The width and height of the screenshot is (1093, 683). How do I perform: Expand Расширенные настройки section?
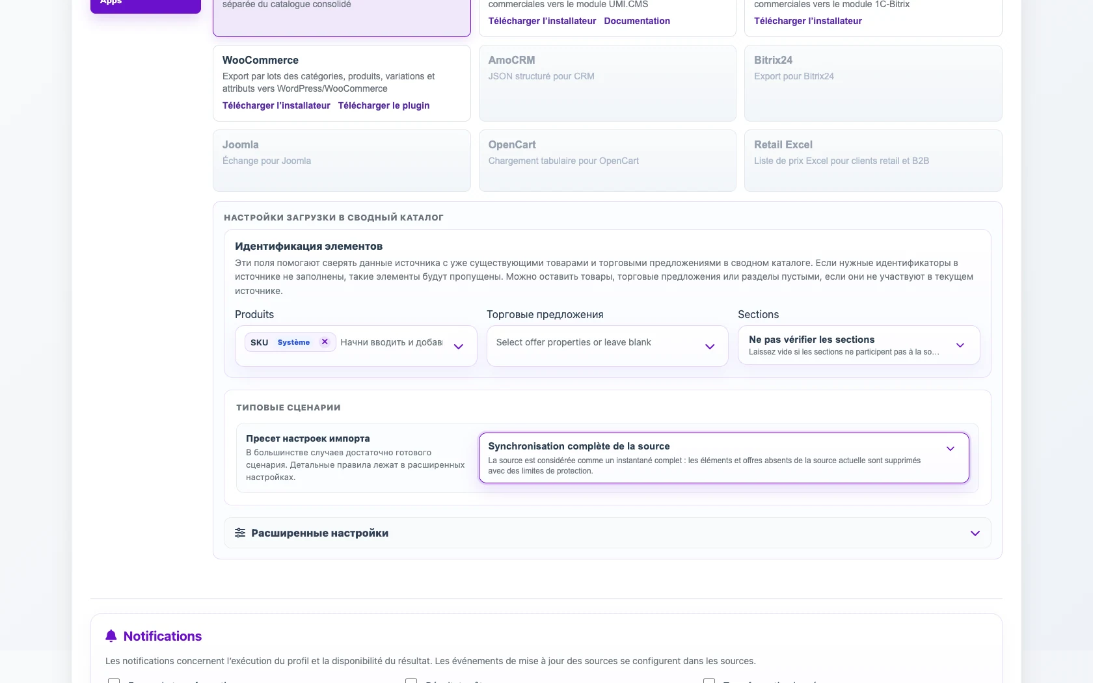pyautogui.click(x=607, y=533)
